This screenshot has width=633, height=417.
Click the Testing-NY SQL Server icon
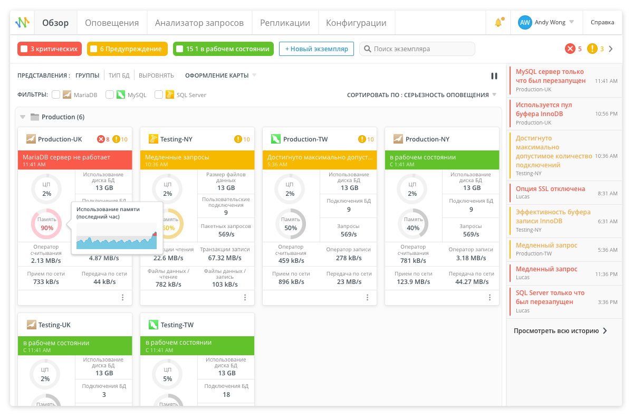click(154, 139)
